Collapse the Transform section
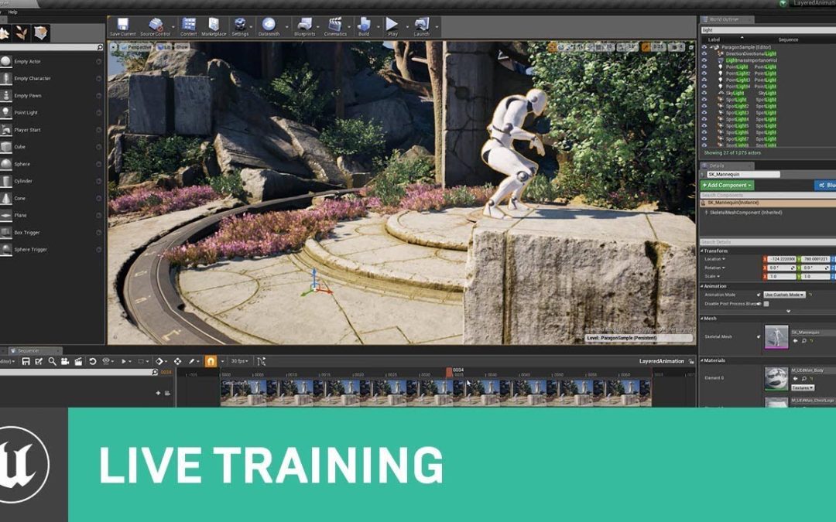The image size is (836, 522). coord(701,251)
